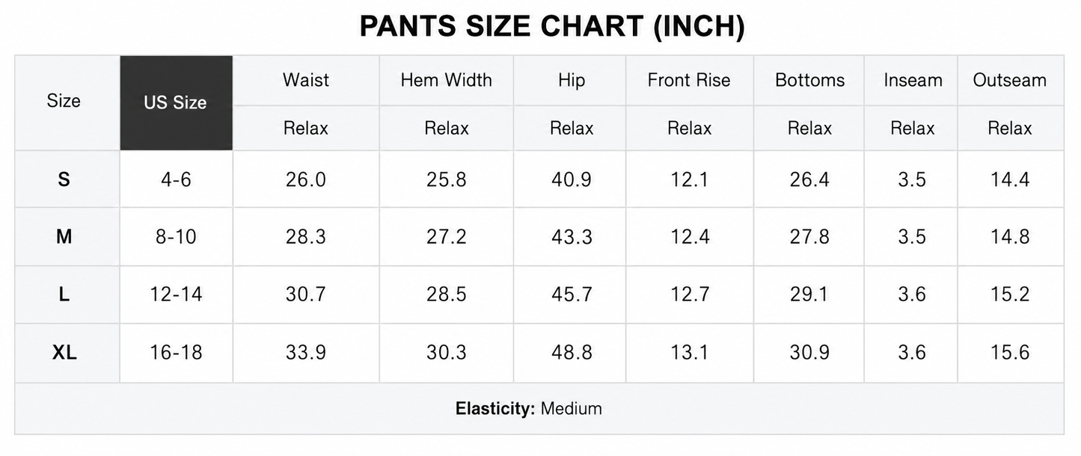The height and width of the screenshot is (456, 1081).
Task: Select the Outseam column header
Action: (1010, 80)
